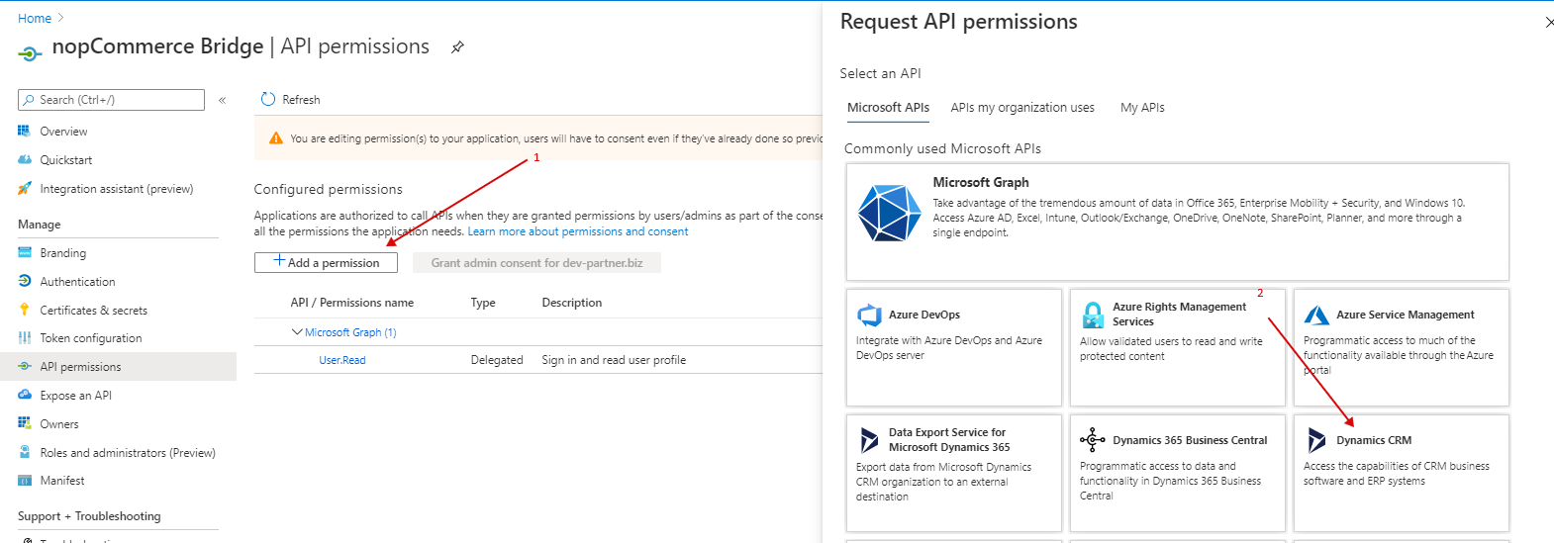This screenshot has height=543, width=1554.
Task: Click the Delegated type cell
Action: point(497,360)
